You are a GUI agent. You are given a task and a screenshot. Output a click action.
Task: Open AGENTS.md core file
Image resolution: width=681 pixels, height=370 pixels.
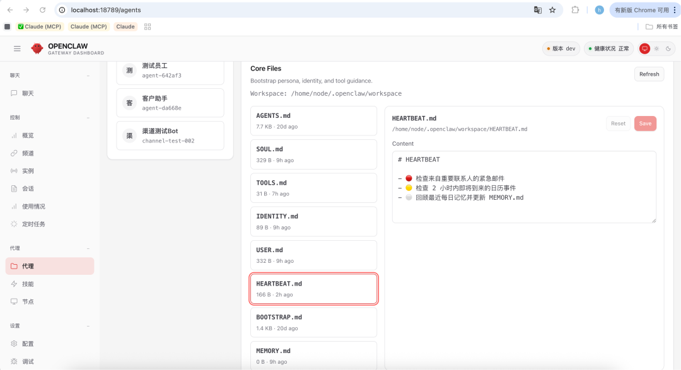pyautogui.click(x=313, y=121)
